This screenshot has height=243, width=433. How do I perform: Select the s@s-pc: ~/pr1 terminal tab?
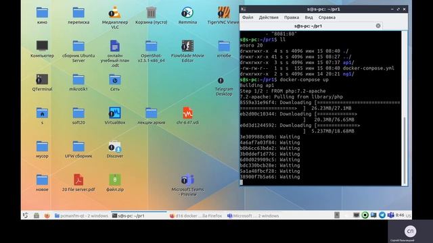[x=308, y=26]
